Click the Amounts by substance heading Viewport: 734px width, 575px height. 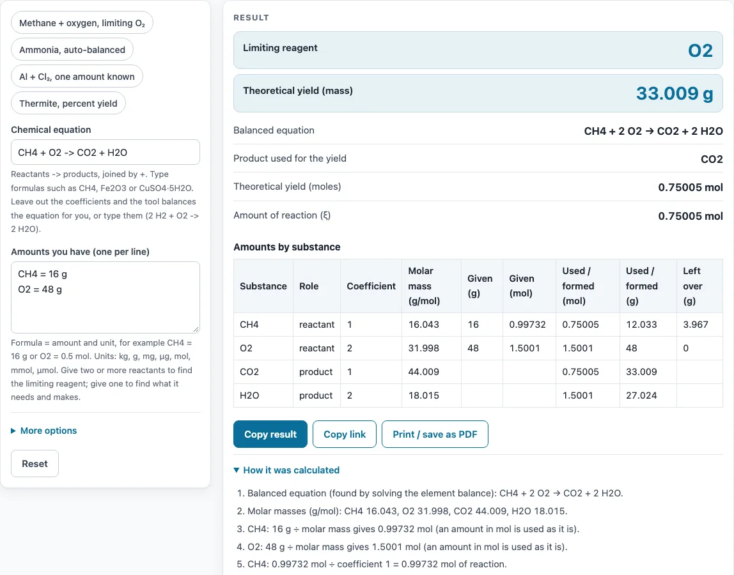point(287,247)
